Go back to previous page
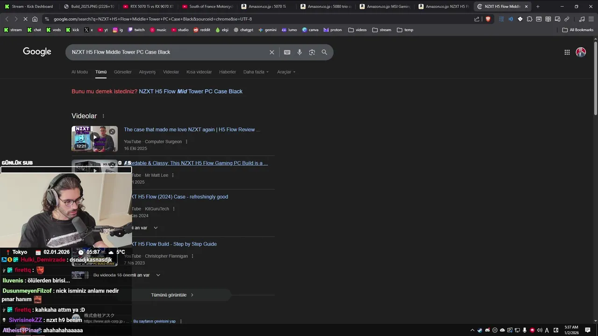Viewport: 598px width, 336px height. point(7,19)
